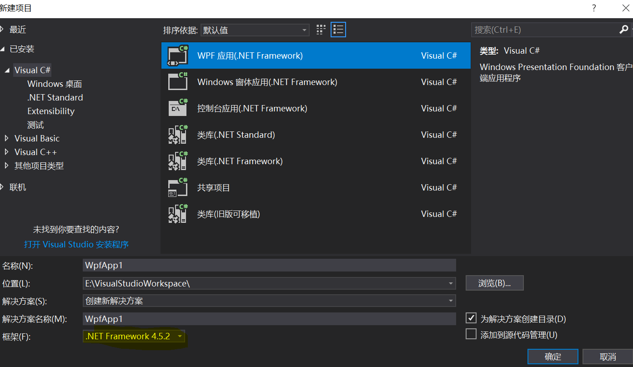Select Windows 桌面 category
This screenshot has width=633, height=367.
click(x=55, y=84)
